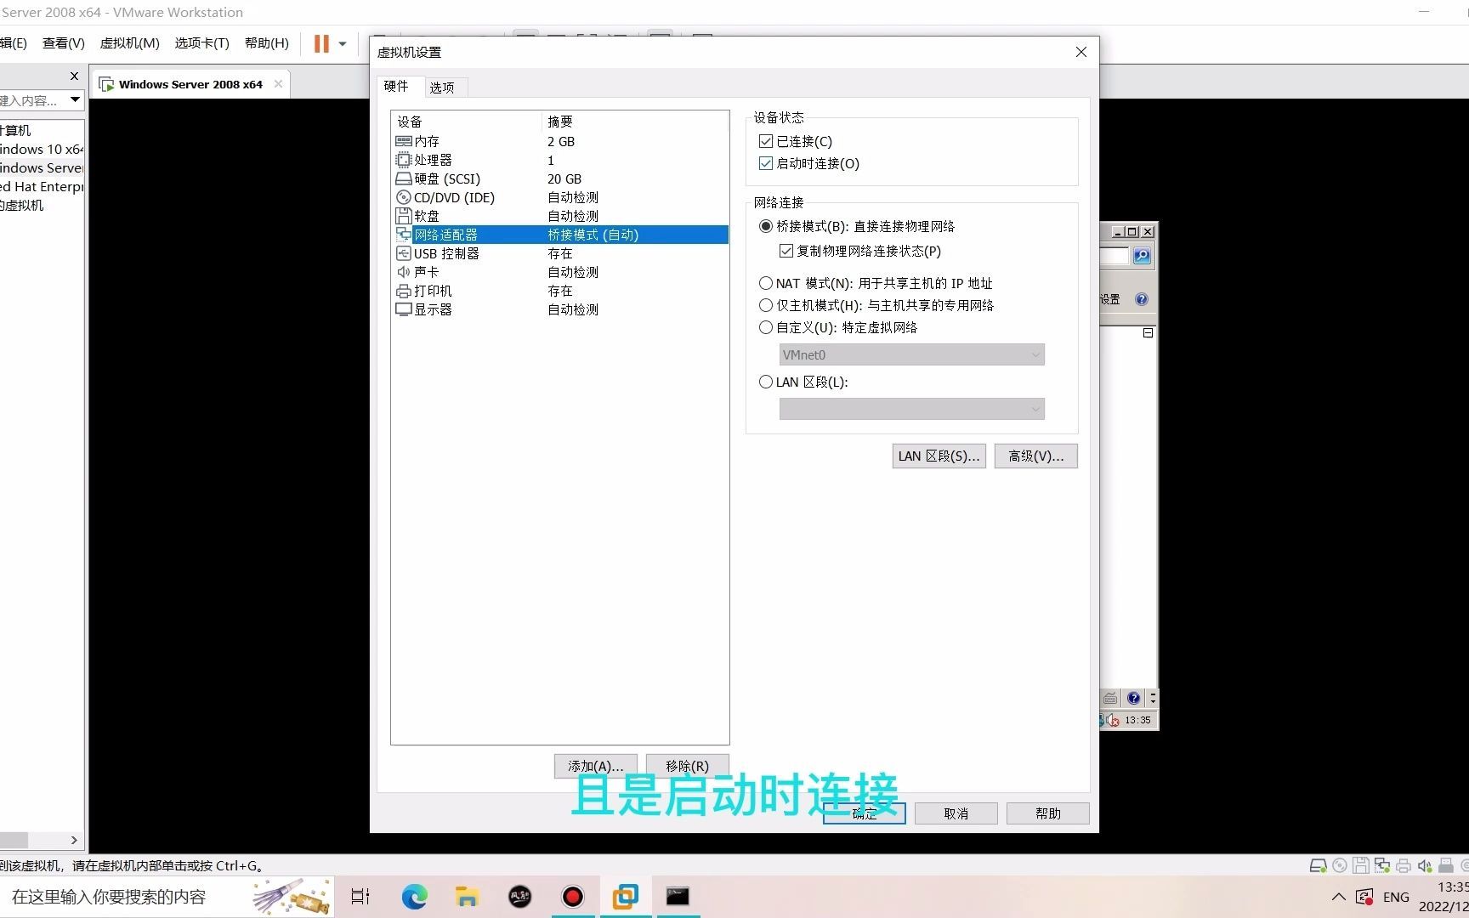
Task: Open the 帮助(H) menu
Action: pyautogui.click(x=267, y=43)
